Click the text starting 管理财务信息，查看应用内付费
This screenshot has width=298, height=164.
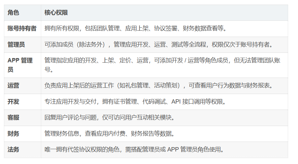[110, 134]
